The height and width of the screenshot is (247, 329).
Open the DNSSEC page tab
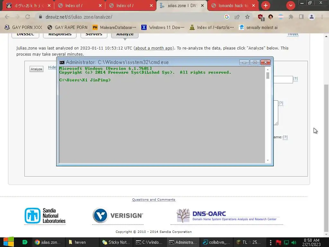(x=25, y=35)
